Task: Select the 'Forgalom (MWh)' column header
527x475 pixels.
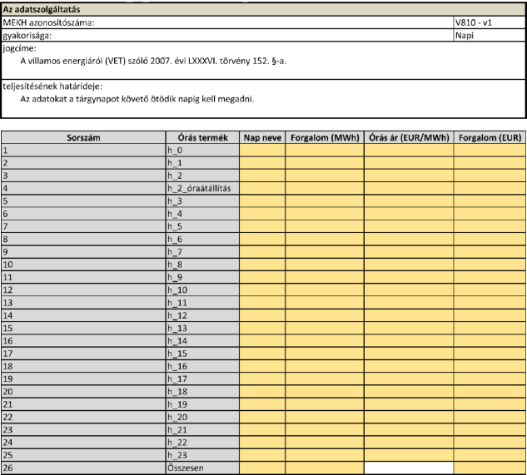Action: [x=325, y=137]
